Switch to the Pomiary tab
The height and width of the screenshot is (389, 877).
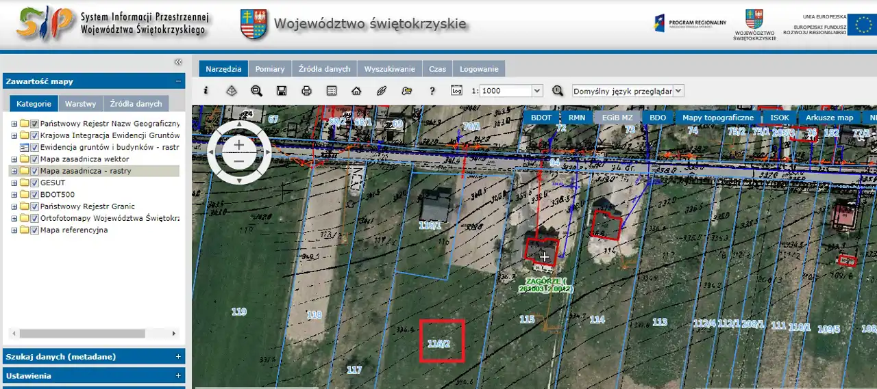click(269, 69)
